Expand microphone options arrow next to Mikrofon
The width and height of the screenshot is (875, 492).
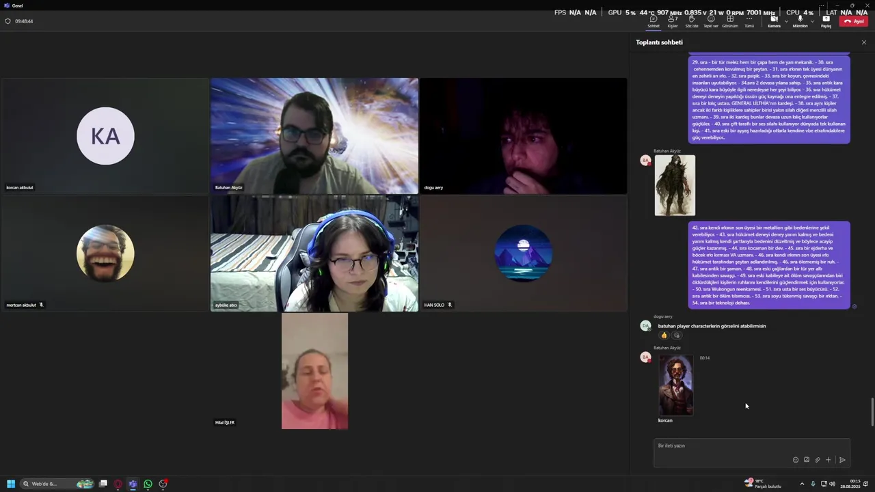812,21
